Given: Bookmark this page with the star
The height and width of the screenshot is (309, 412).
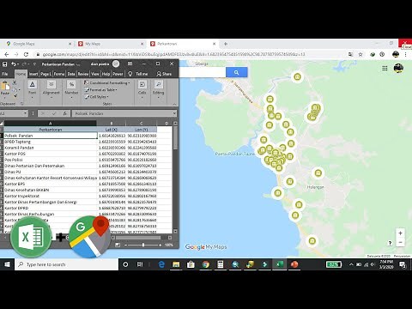Looking at the screenshot, I should pyautogui.click(x=360, y=54).
